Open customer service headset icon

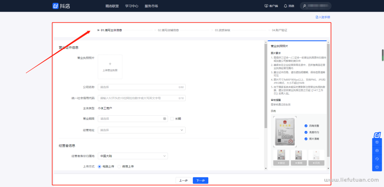[x=377, y=159]
